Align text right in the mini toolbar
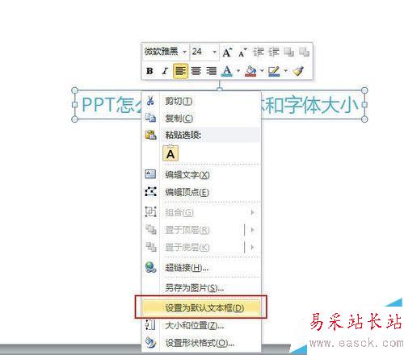Viewport: 404px width, 355px height. click(211, 71)
